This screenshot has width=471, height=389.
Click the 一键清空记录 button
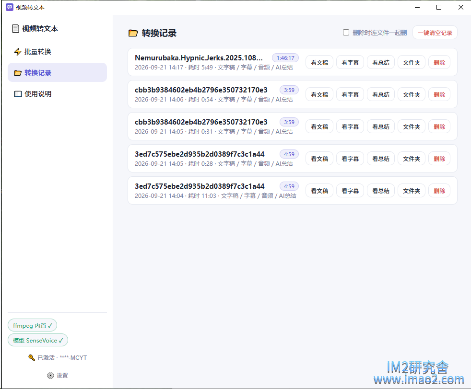tap(435, 33)
